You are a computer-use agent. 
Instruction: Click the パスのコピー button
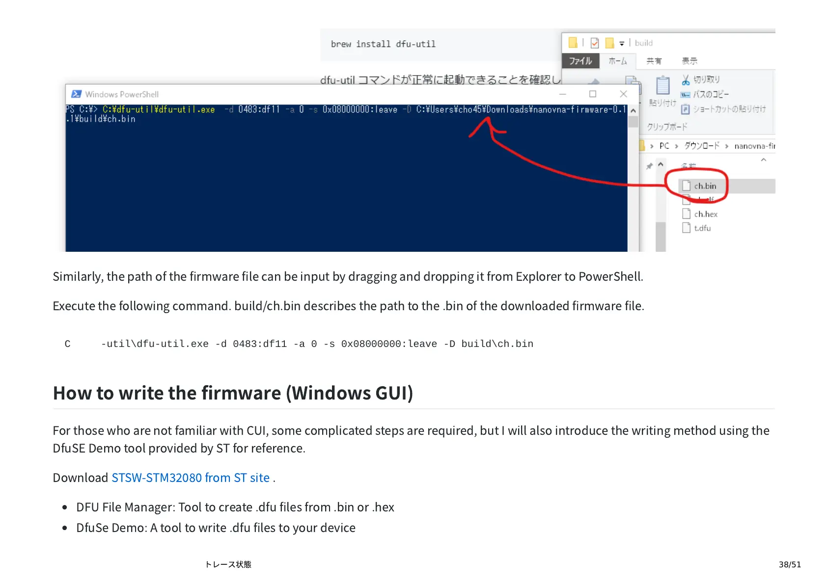tap(705, 94)
